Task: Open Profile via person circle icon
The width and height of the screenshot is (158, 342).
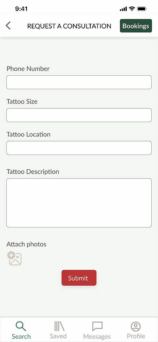Action: pos(136,327)
